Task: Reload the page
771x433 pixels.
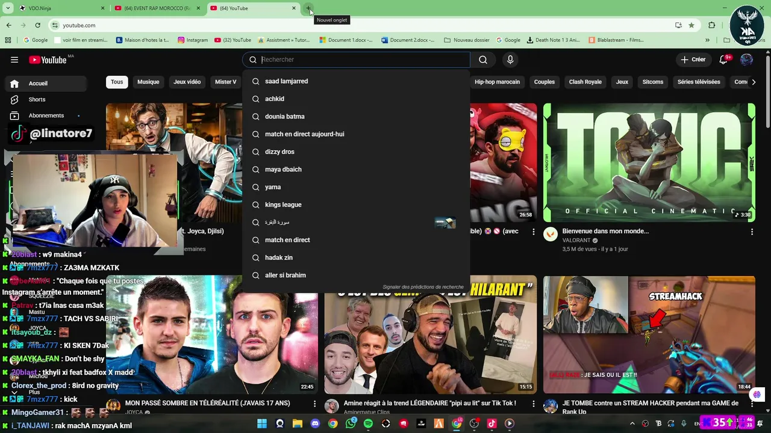Action: pyautogui.click(x=37, y=25)
